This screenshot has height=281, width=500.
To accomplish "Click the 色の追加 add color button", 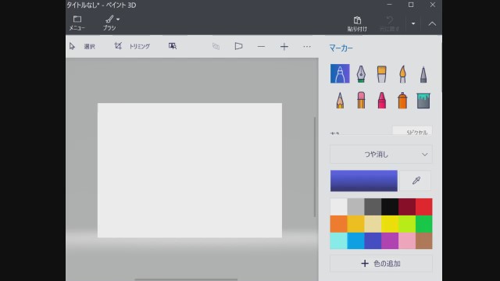I will click(381, 264).
